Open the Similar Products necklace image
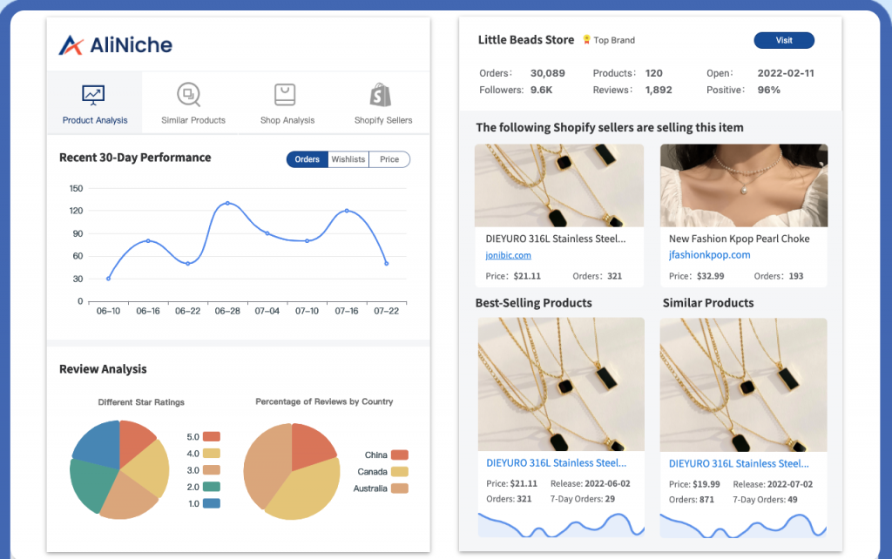Image resolution: width=892 pixels, height=559 pixels. pos(744,385)
